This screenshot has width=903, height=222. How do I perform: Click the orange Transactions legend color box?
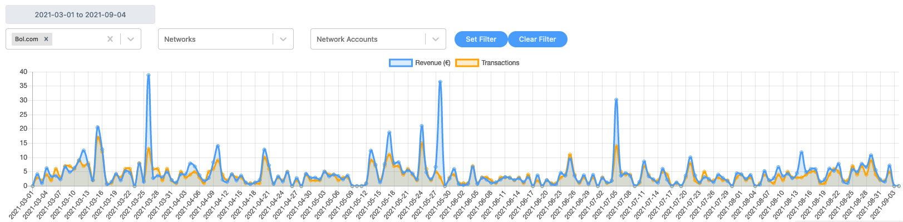[x=467, y=63]
